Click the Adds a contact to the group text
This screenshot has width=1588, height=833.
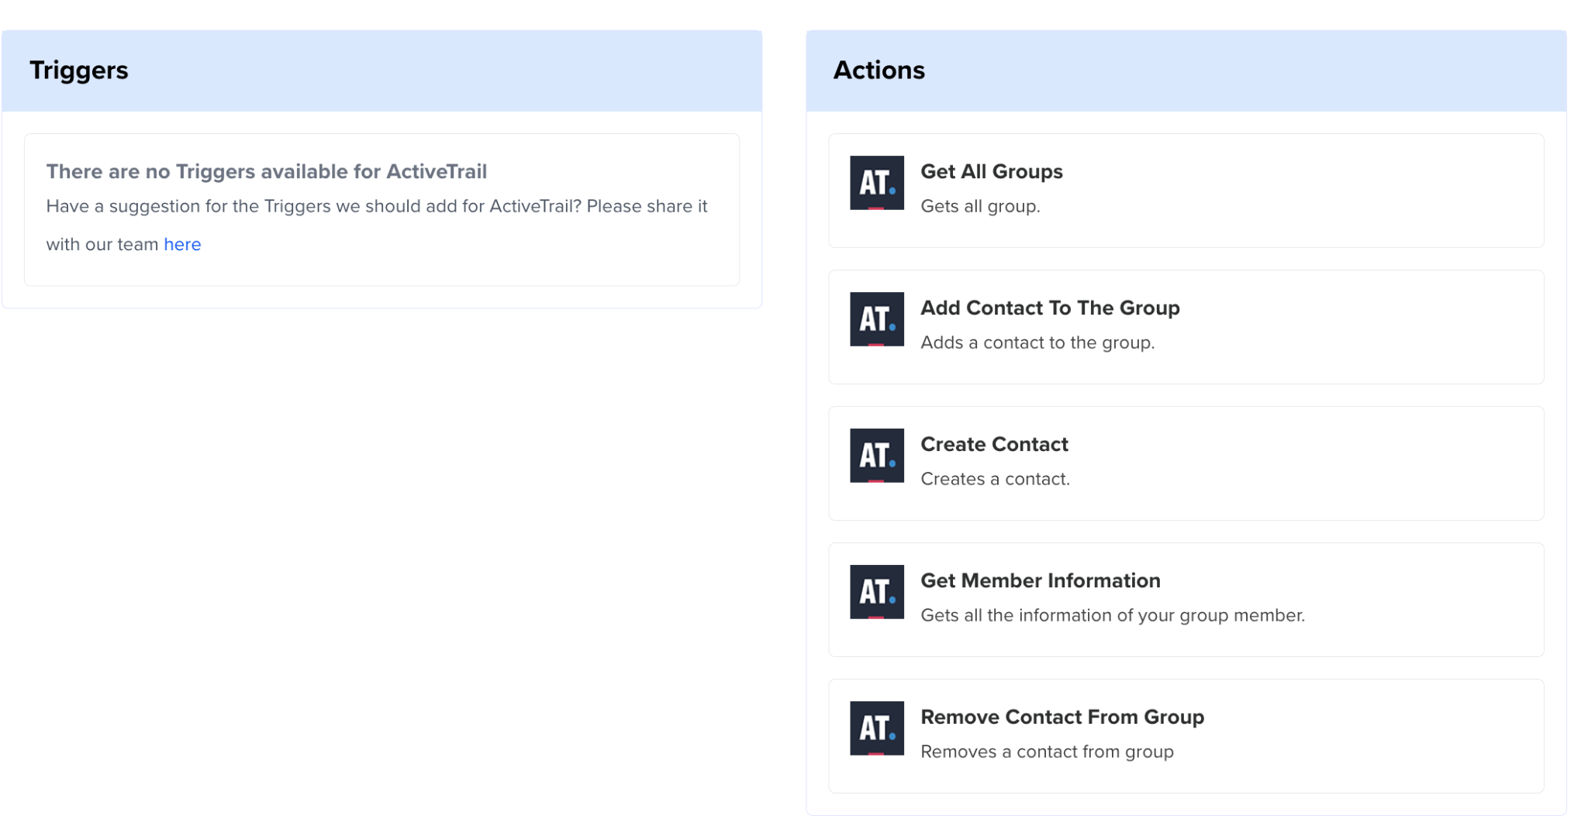point(1037,342)
